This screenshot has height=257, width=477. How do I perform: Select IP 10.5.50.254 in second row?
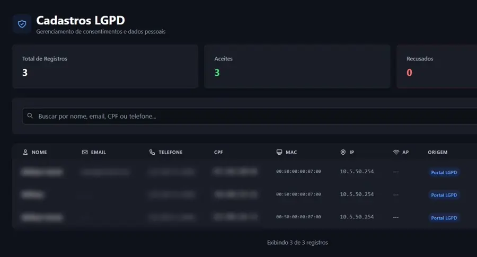point(357,194)
